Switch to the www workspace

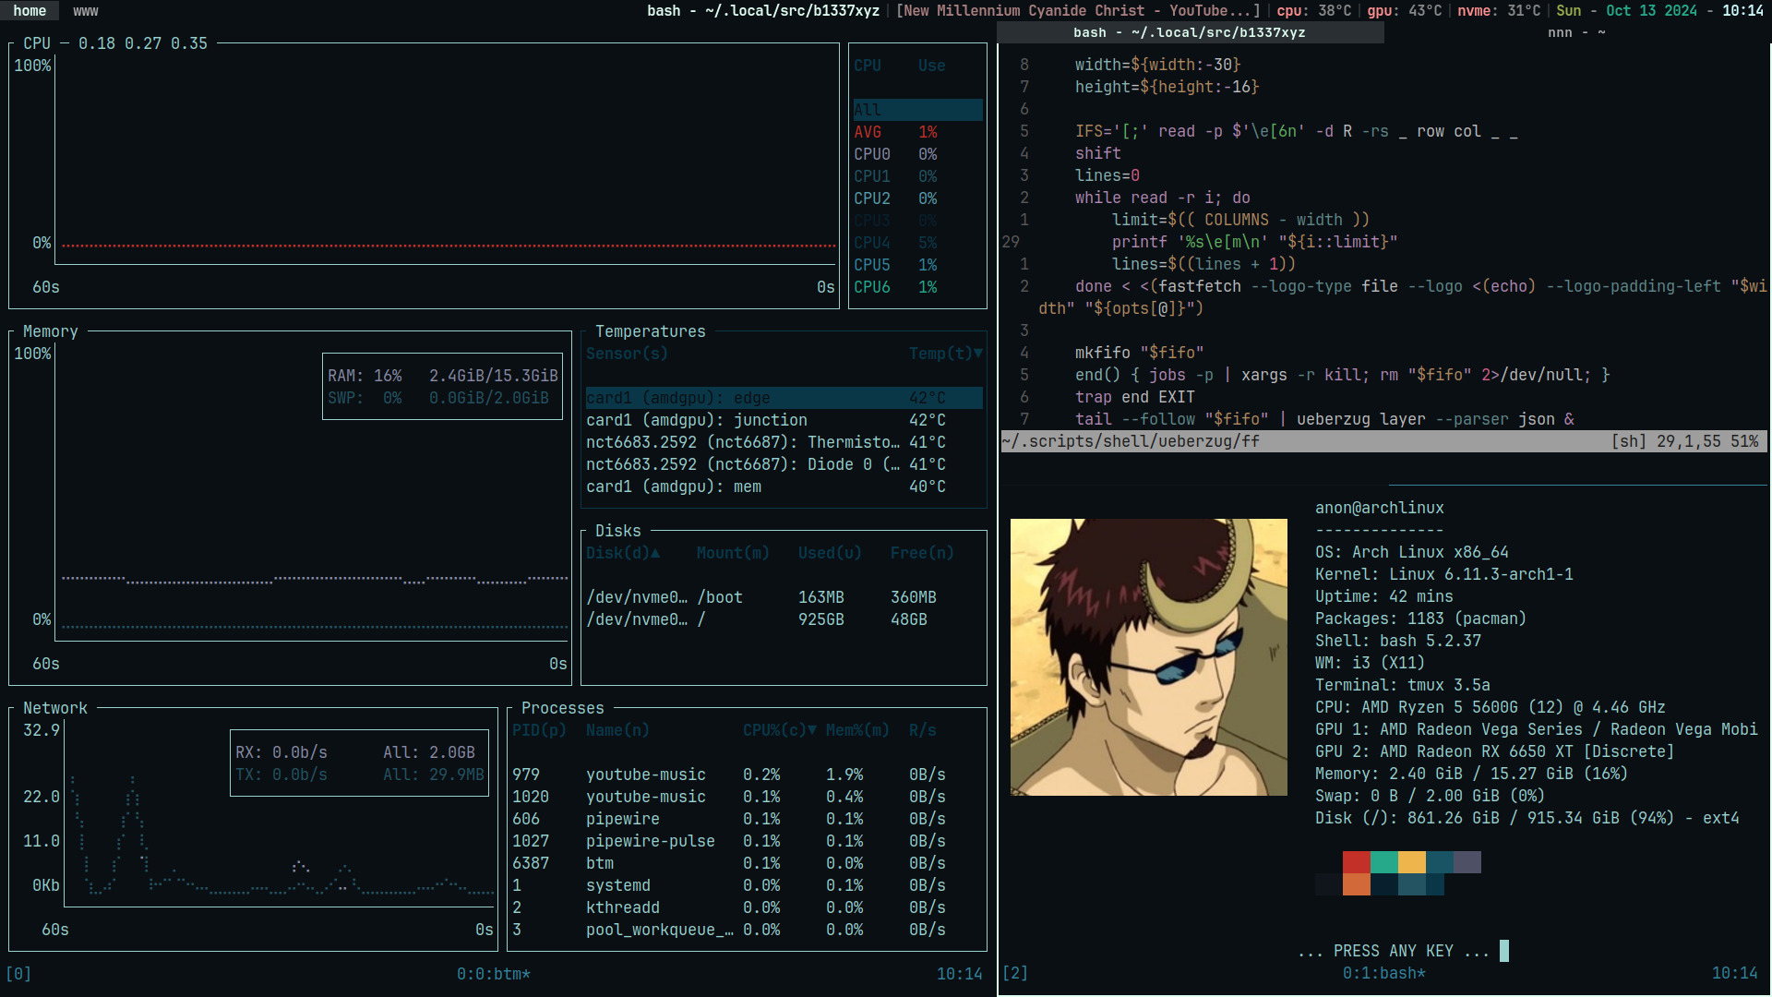pyautogui.click(x=86, y=11)
